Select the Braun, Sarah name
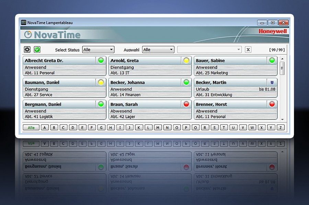The image size is (309, 205). (124, 104)
